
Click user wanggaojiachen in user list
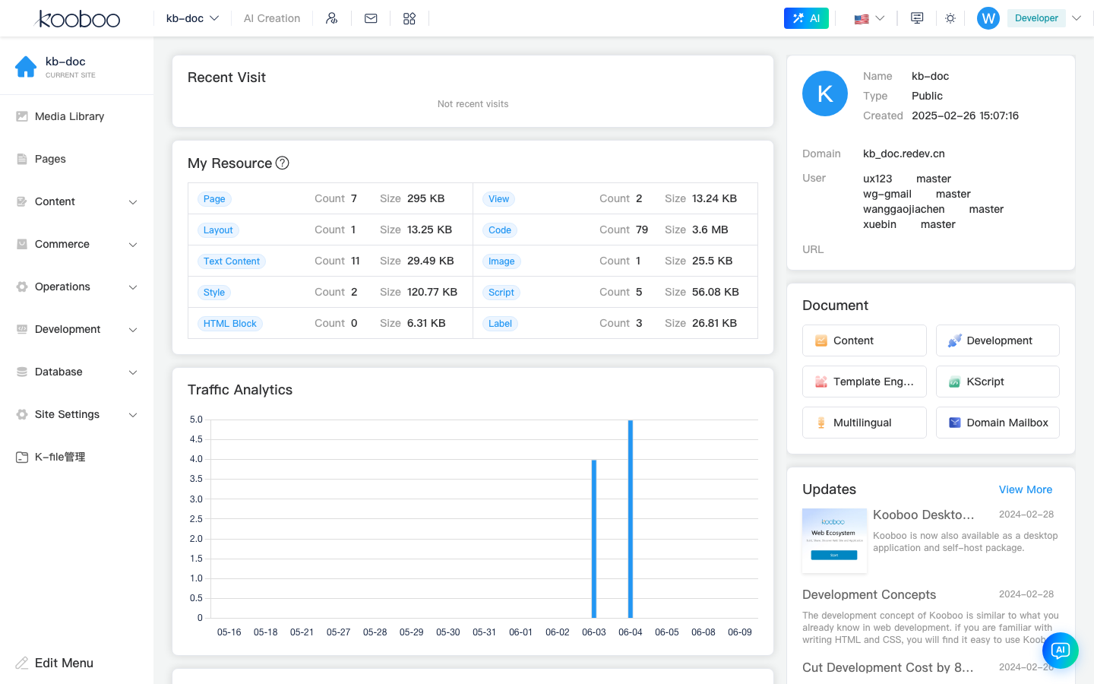point(904,209)
